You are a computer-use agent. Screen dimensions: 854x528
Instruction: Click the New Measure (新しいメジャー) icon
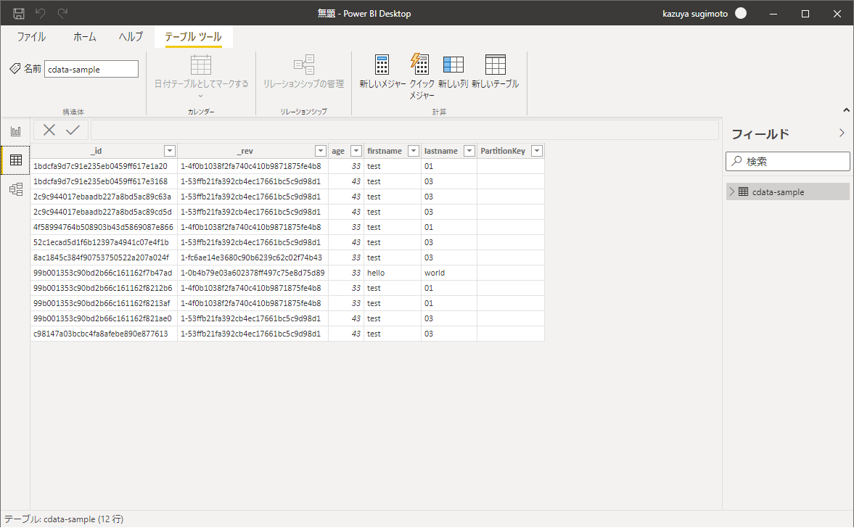(382, 65)
